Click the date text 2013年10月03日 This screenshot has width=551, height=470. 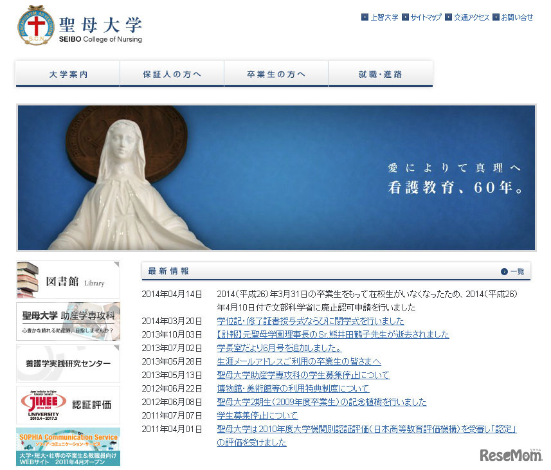point(172,334)
